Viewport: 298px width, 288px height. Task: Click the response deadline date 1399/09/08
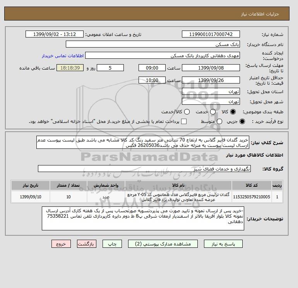click(211, 68)
